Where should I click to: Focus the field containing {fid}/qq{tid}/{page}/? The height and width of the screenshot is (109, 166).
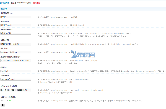click(16, 44)
